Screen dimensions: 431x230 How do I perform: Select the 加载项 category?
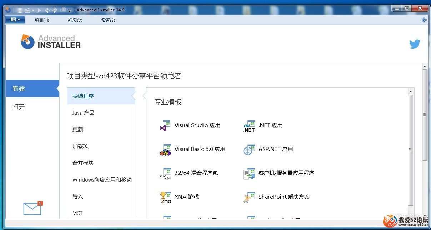click(101, 146)
